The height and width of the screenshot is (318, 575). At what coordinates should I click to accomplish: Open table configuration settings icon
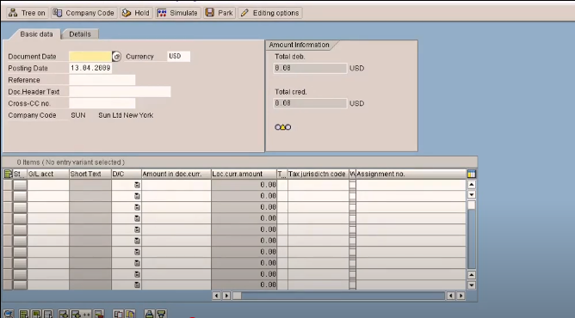(472, 174)
